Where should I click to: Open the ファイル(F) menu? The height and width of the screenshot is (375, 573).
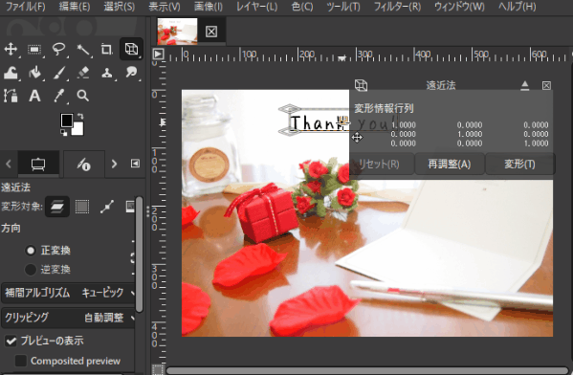tap(26, 7)
